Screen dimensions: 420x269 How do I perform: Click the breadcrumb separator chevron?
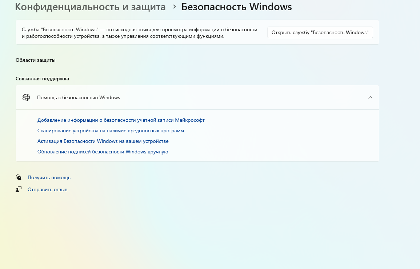point(175,7)
